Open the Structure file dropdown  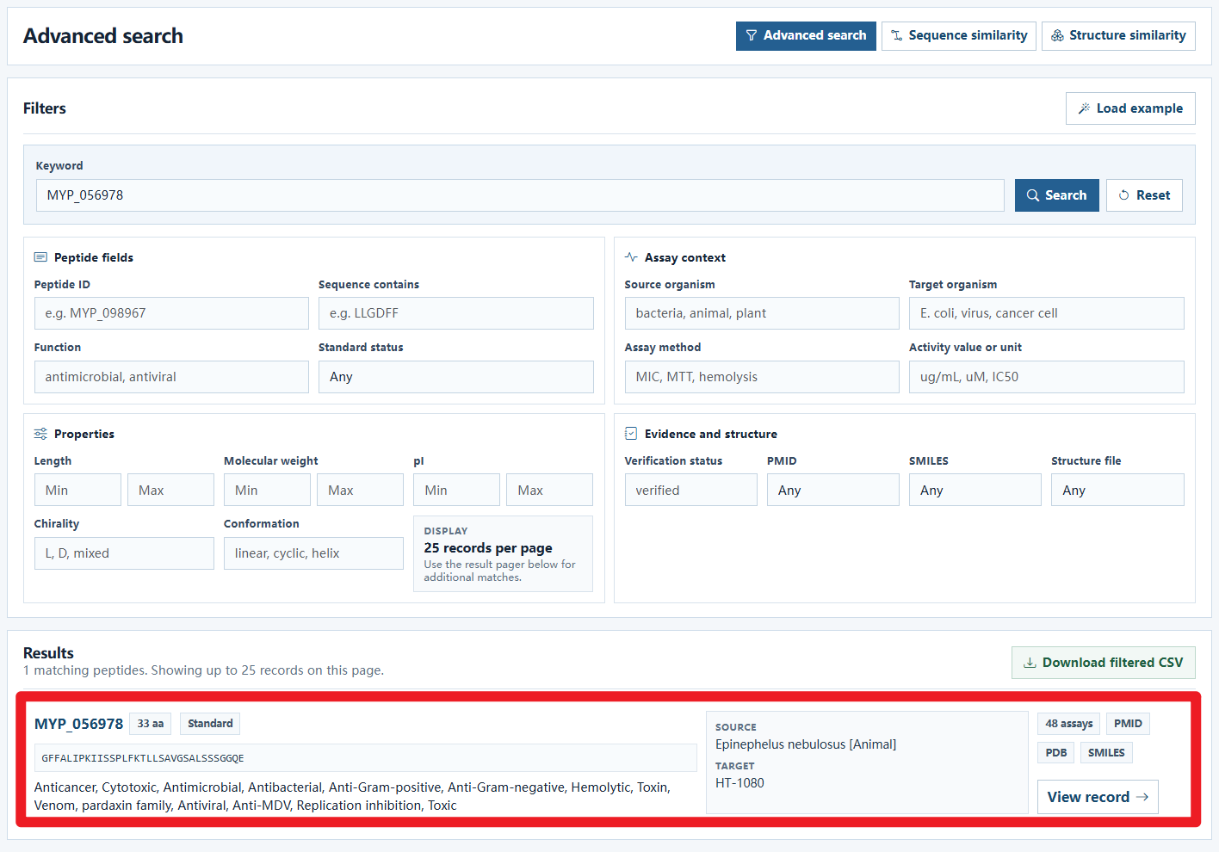(1117, 490)
